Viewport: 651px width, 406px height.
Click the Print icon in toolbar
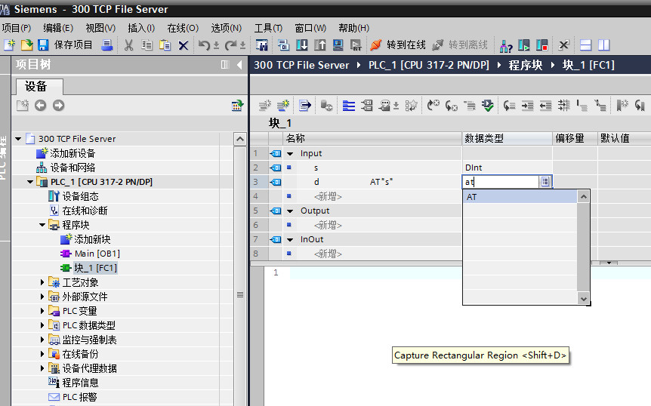point(107,45)
